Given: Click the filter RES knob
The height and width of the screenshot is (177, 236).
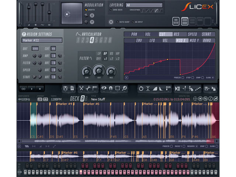Looking at the screenshot, I should point(111,72).
